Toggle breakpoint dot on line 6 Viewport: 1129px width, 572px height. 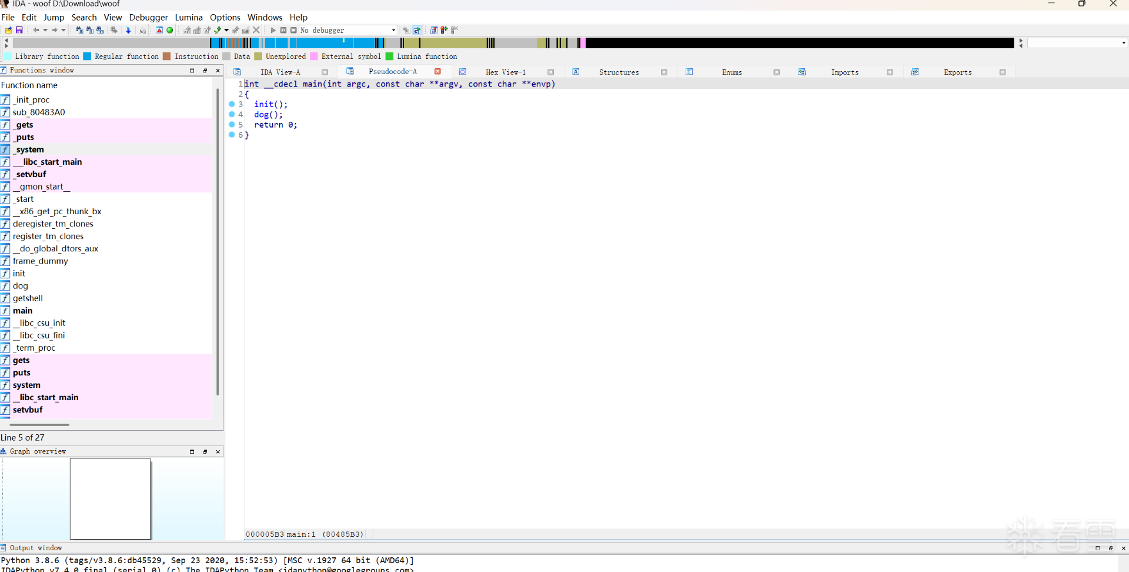pyautogui.click(x=232, y=135)
